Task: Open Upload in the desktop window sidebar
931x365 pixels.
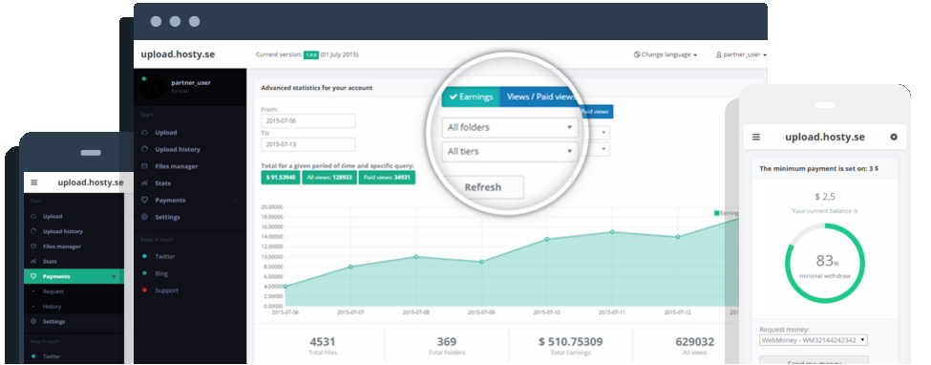Action: coord(165,133)
